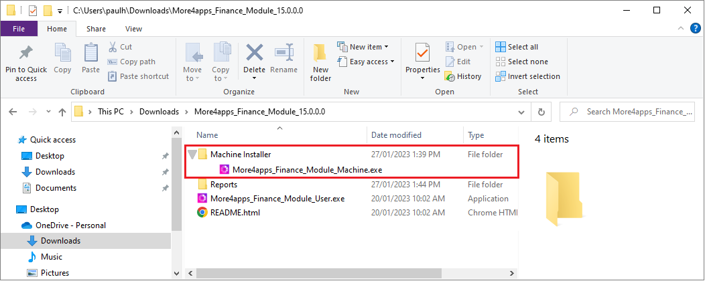Click the Copy path item

[131, 62]
